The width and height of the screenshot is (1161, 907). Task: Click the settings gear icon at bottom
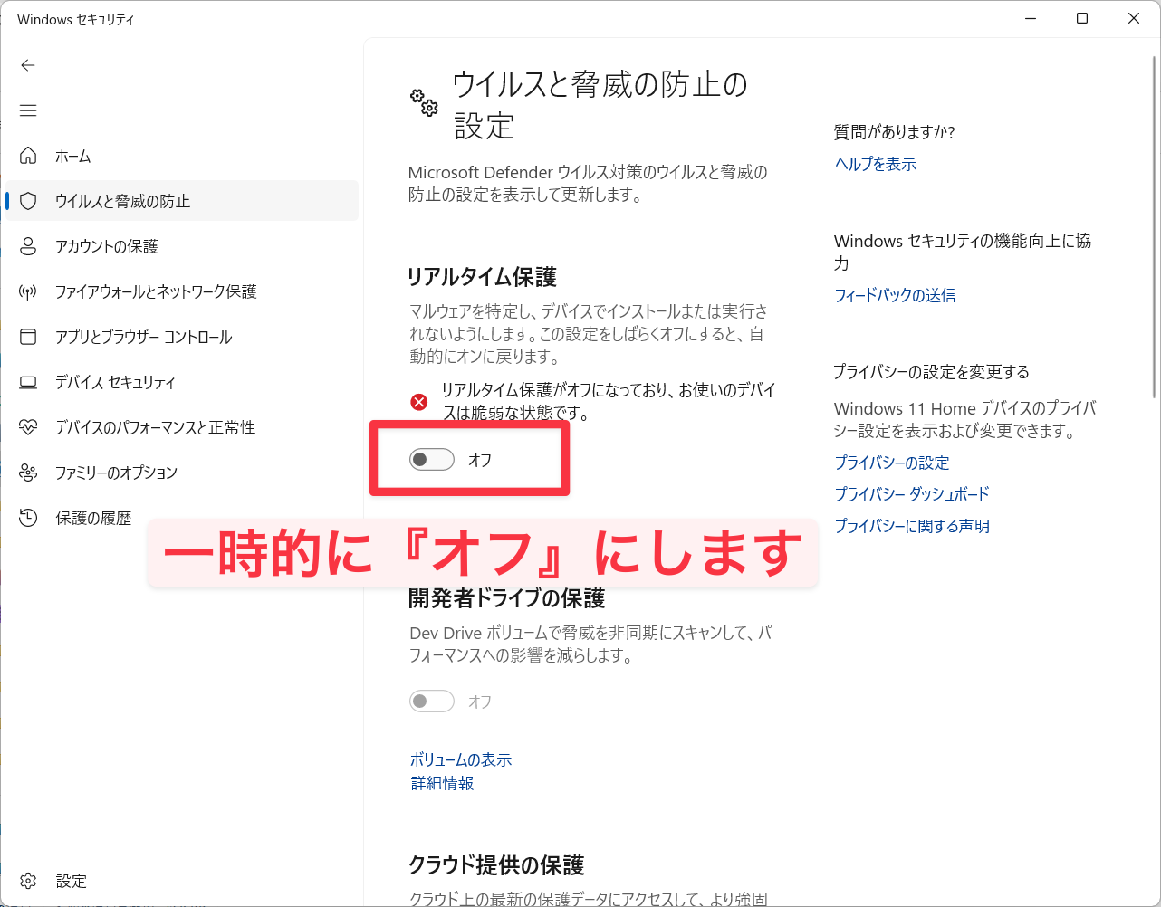pos(28,881)
